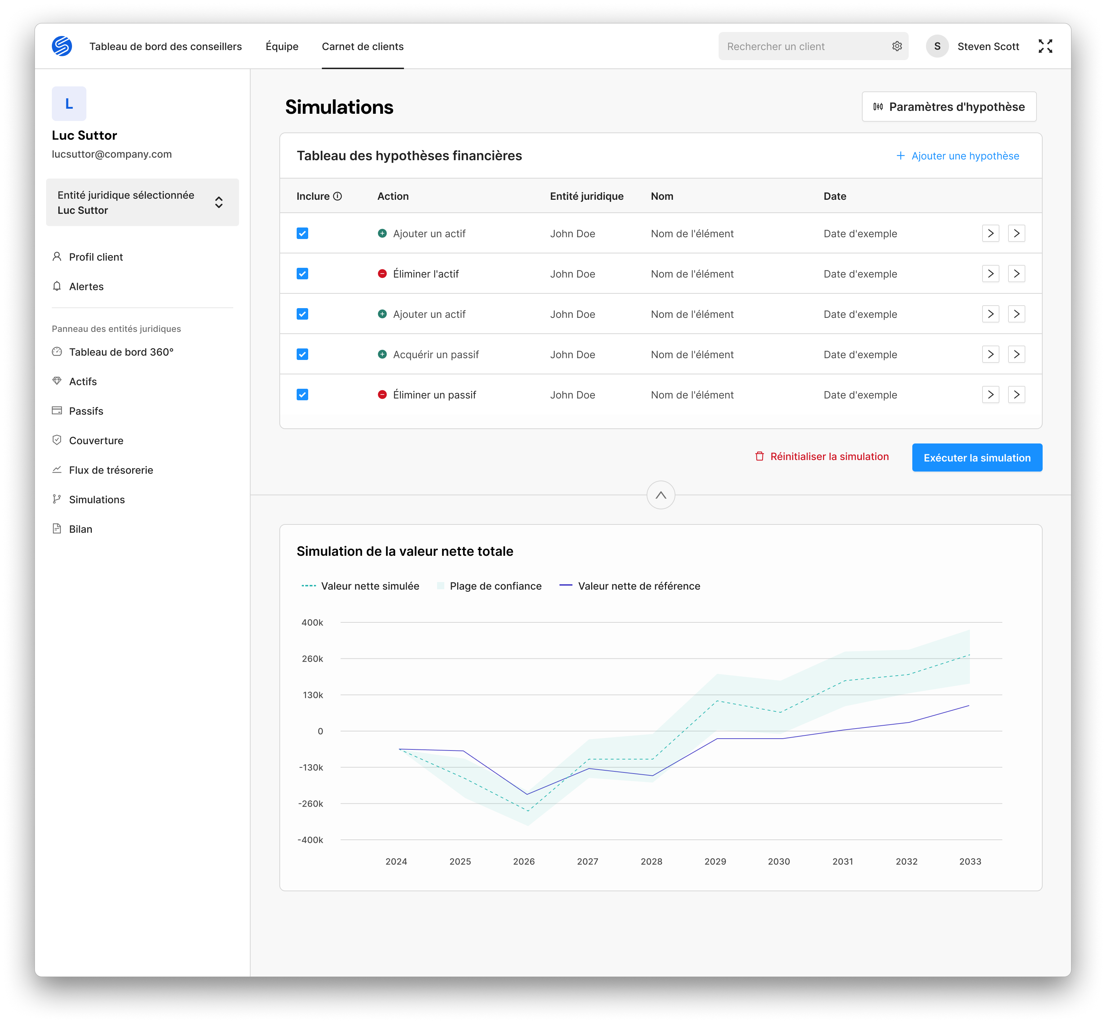
Task: Open Bilan document icon in sidebar
Action: [x=57, y=529]
